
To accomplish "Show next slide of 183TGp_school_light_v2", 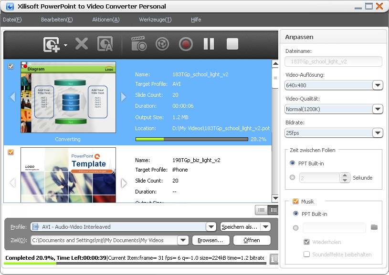I will point(124,97).
